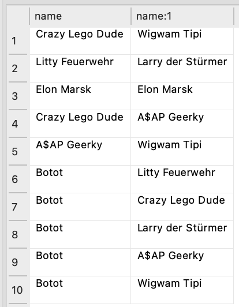Select "Larry der Stürmer" cell in row 2
The width and height of the screenshot is (239, 307).
(x=182, y=69)
